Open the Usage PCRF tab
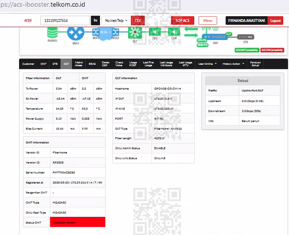Screen dimensions: 289x235 point(133,64)
